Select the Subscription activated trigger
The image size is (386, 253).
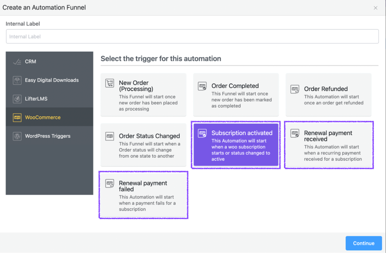[236, 145]
